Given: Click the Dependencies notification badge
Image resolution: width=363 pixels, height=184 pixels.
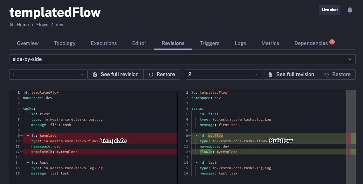Looking at the screenshot, I should click(x=332, y=41).
